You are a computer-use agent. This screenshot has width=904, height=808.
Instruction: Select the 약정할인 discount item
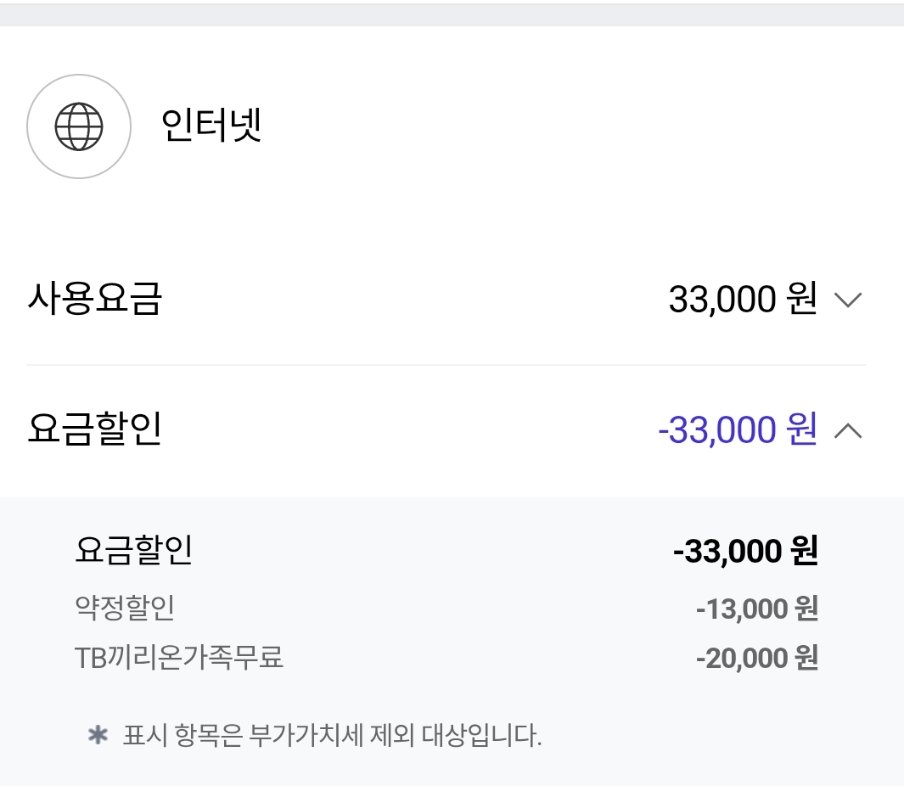pos(125,608)
